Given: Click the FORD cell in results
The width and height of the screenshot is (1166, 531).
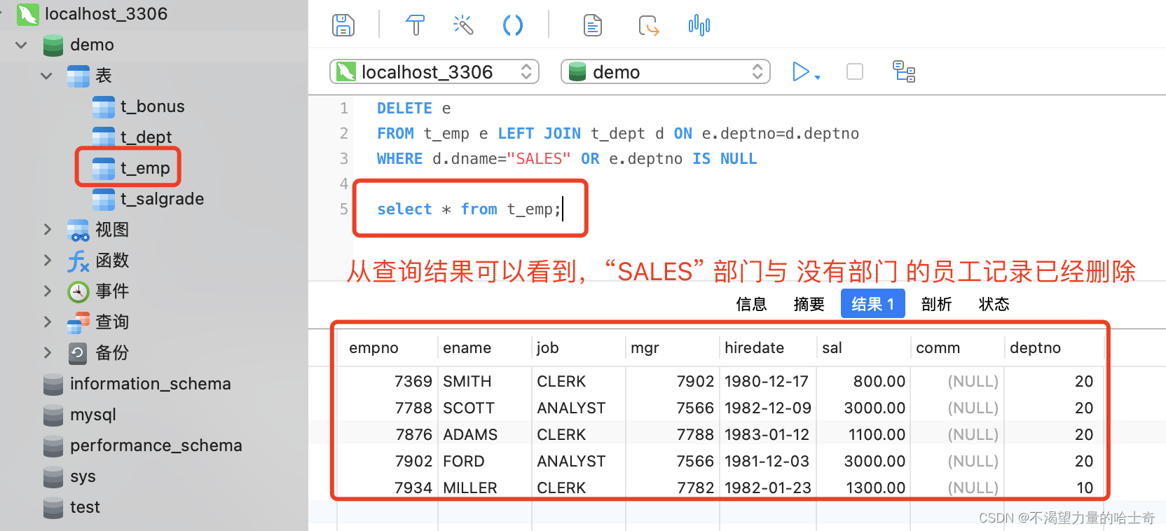Looking at the screenshot, I should click(464, 461).
